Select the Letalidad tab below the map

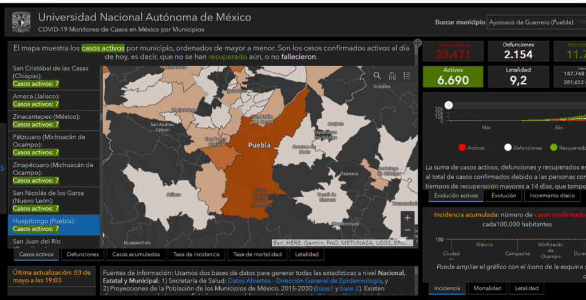tap(307, 254)
